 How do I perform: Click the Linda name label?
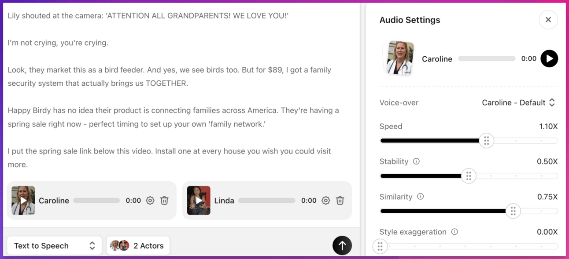(224, 201)
